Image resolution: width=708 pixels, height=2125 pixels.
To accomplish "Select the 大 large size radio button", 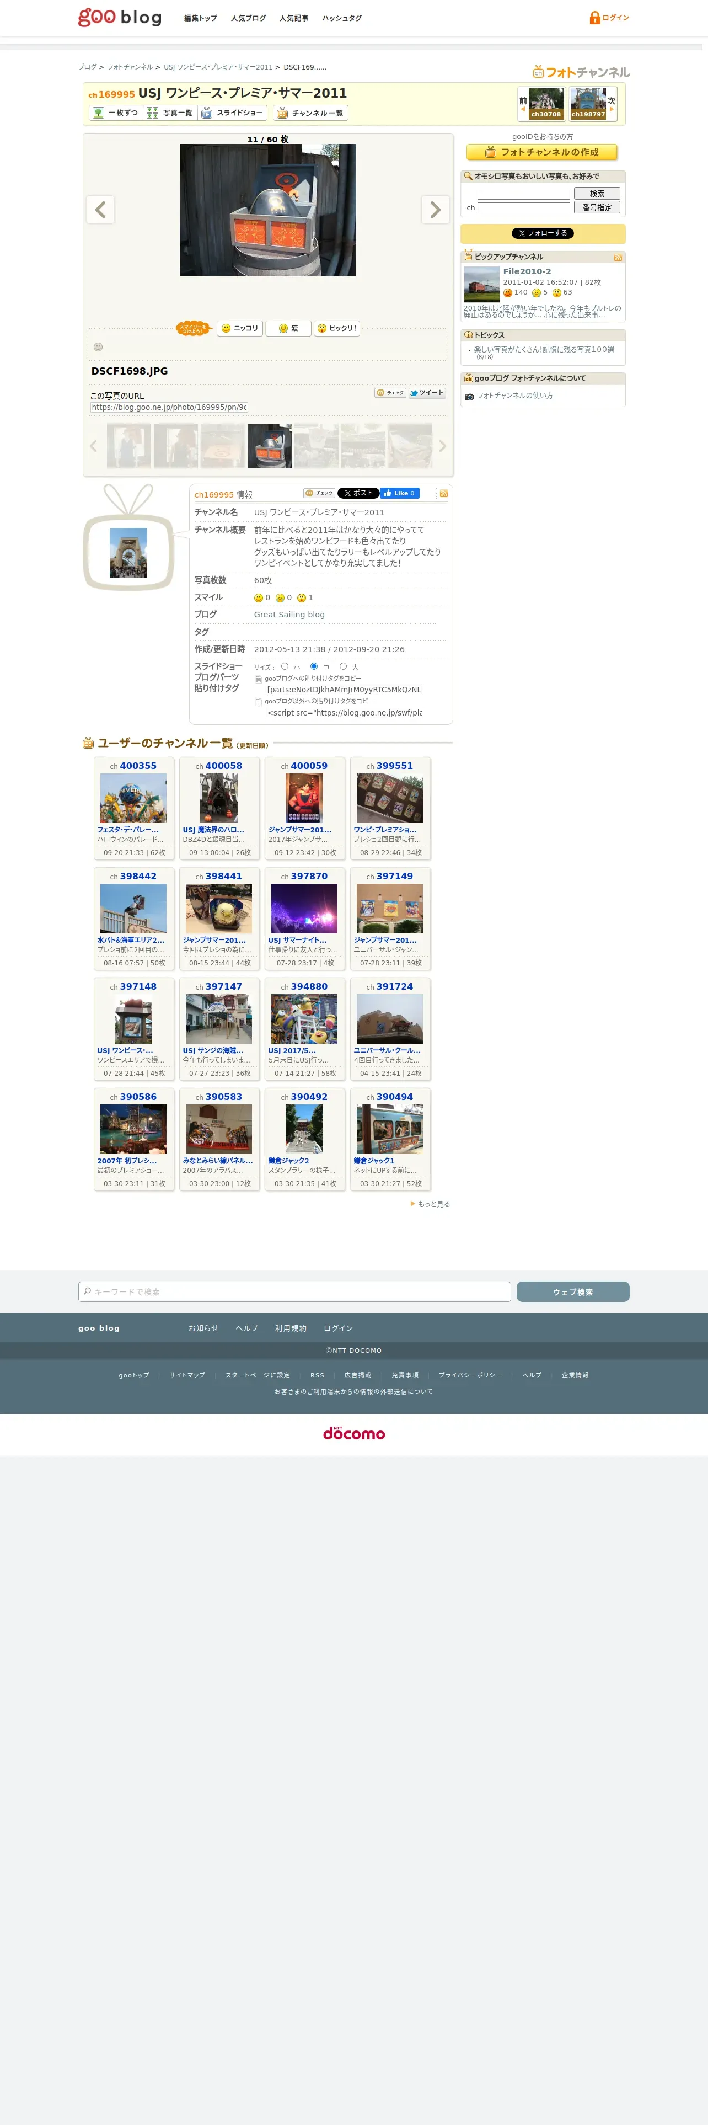I will [x=343, y=666].
